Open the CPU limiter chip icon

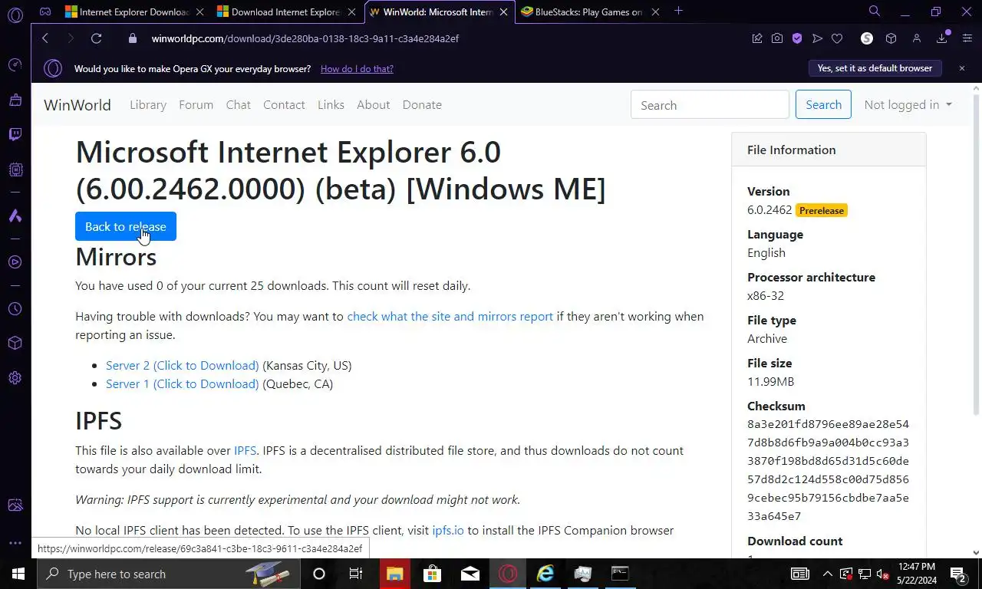[x=15, y=169]
